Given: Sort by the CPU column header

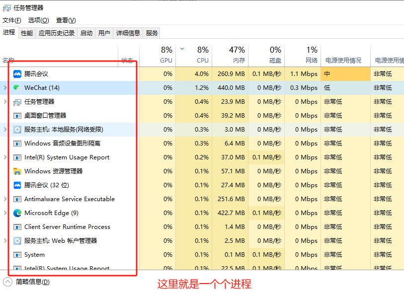Looking at the screenshot, I should [194, 56].
